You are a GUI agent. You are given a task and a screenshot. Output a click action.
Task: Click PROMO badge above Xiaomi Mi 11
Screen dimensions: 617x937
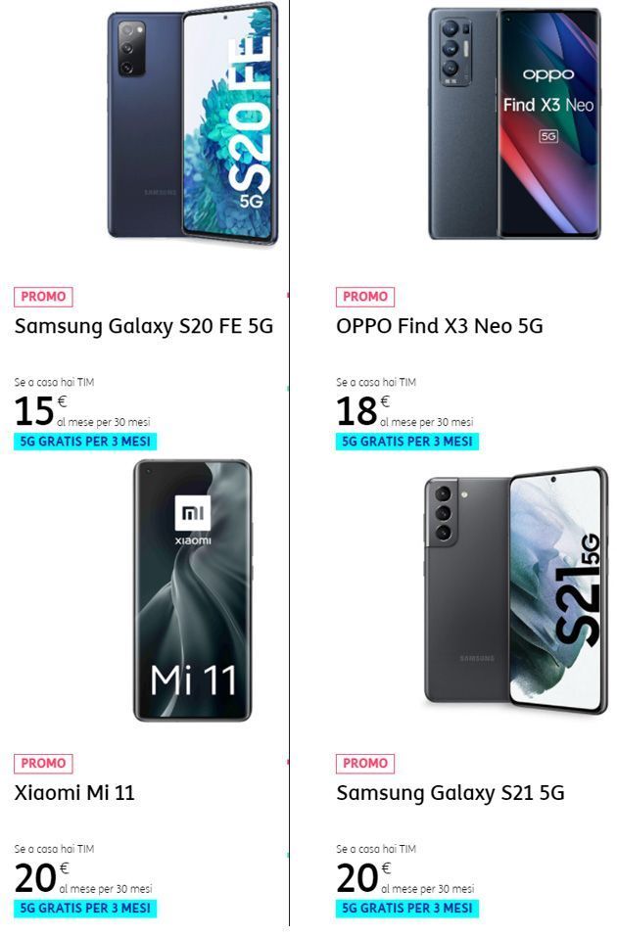tap(43, 764)
